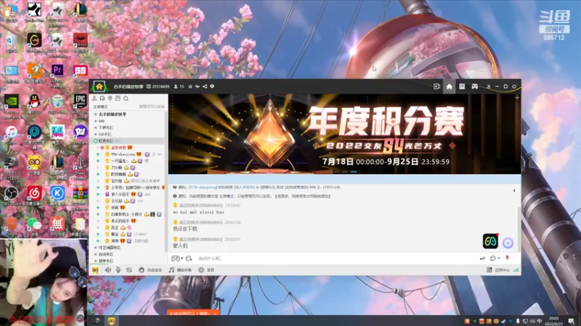Click the favorite star icon in title bar

190,86
